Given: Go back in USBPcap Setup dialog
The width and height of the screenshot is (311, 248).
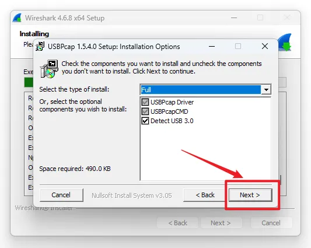Looking at the screenshot, I should coord(205,195).
